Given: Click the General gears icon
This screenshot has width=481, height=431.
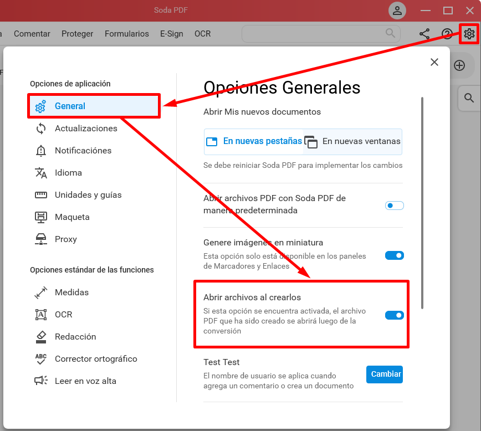Looking at the screenshot, I should [x=40, y=106].
